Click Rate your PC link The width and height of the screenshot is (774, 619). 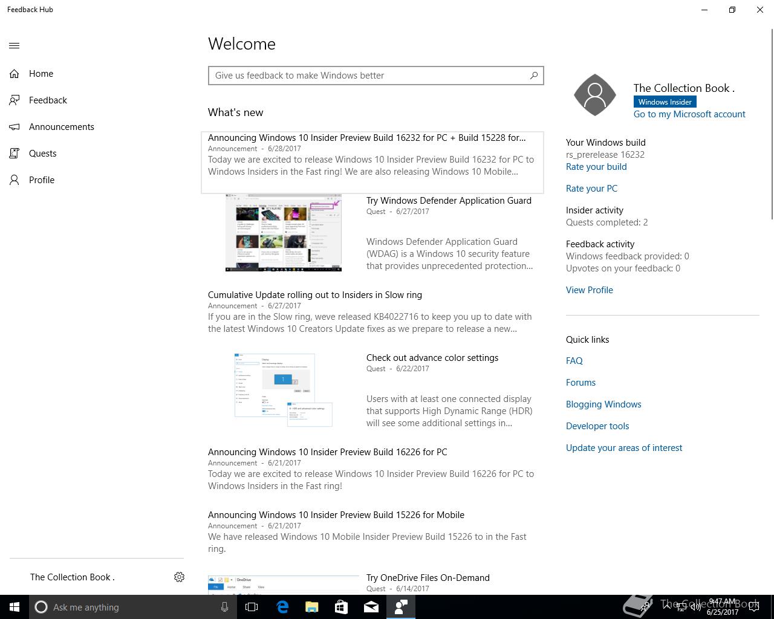pos(591,189)
